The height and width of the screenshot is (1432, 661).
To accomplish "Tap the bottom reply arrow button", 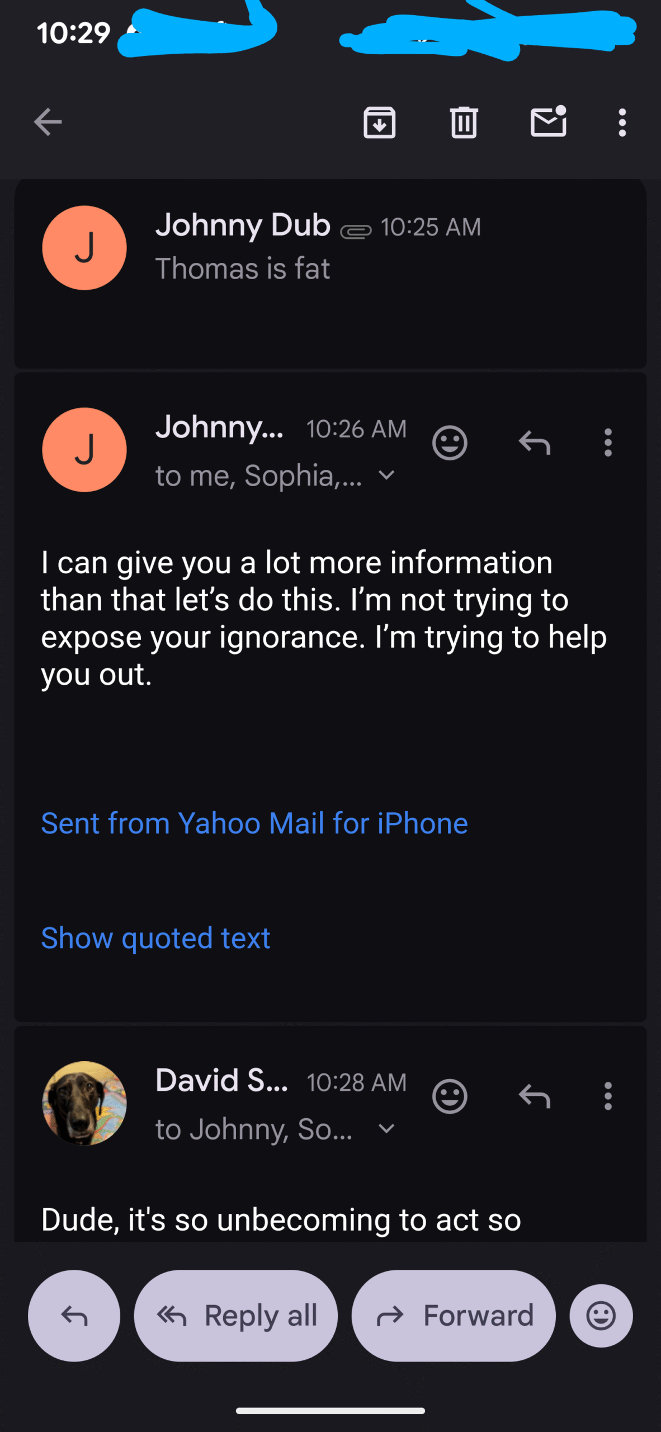I will 74,1316.
